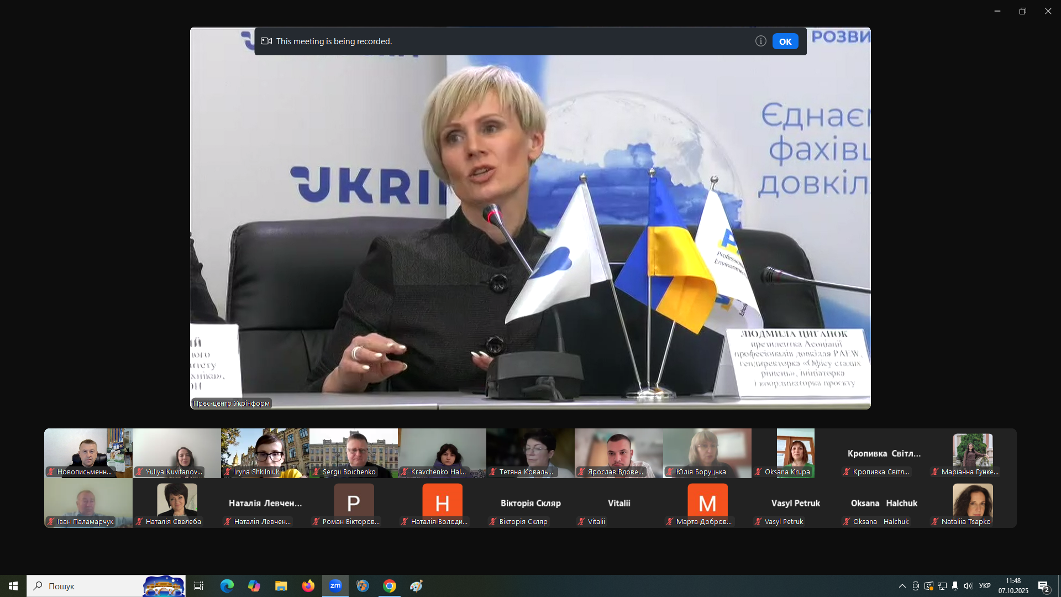Click the Task View icon
1061x597 pixels.
199,586
